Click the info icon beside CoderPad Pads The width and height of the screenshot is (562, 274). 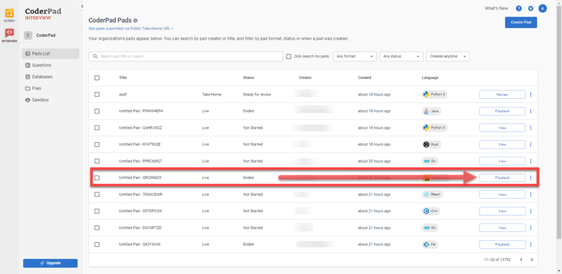(136, 20)
